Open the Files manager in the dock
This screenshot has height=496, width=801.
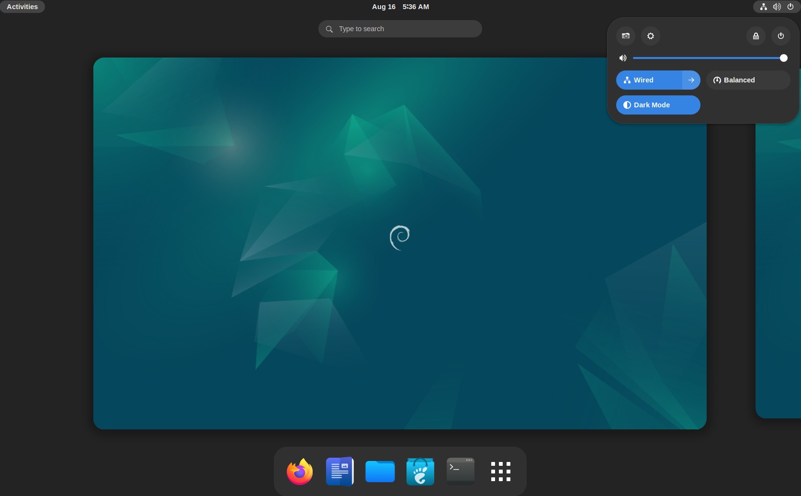click(380, 472)
